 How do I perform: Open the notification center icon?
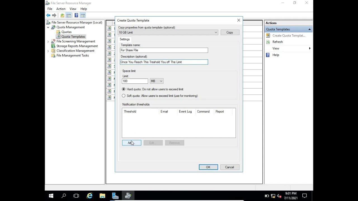tap(305, 196)
